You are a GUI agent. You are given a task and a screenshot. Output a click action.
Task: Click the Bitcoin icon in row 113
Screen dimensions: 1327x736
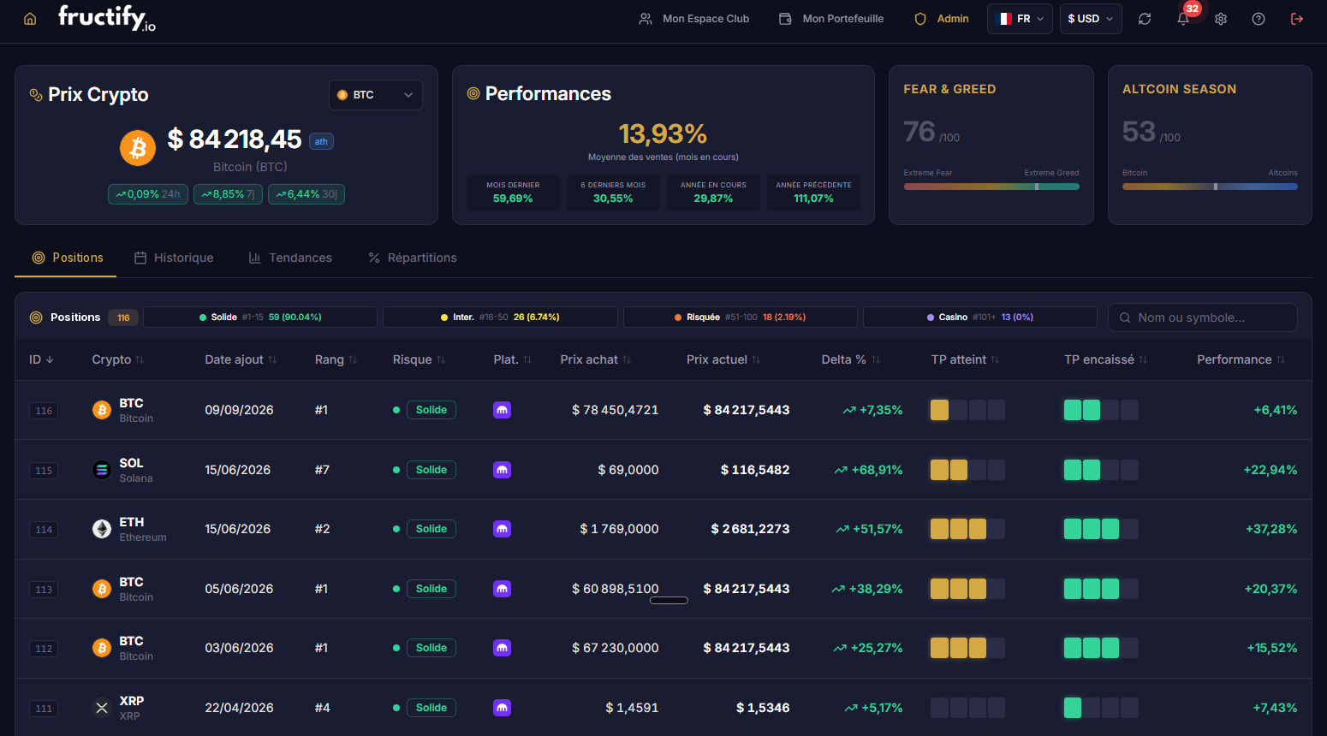[x=102, y=589]
